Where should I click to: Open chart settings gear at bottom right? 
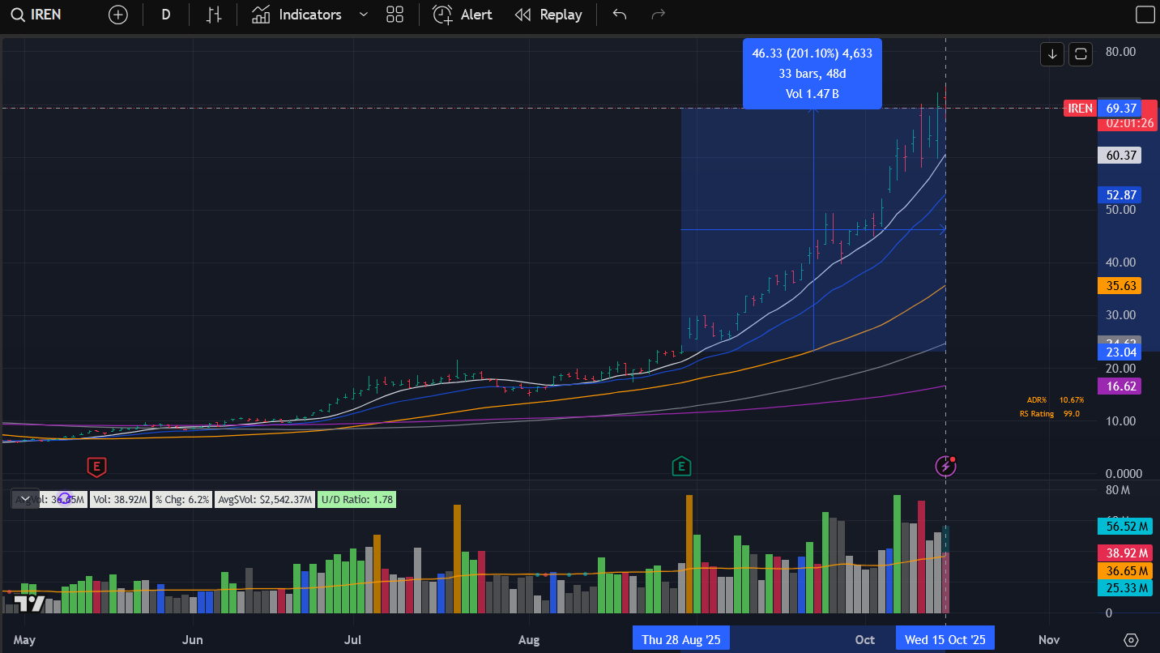click(1132, 639)
